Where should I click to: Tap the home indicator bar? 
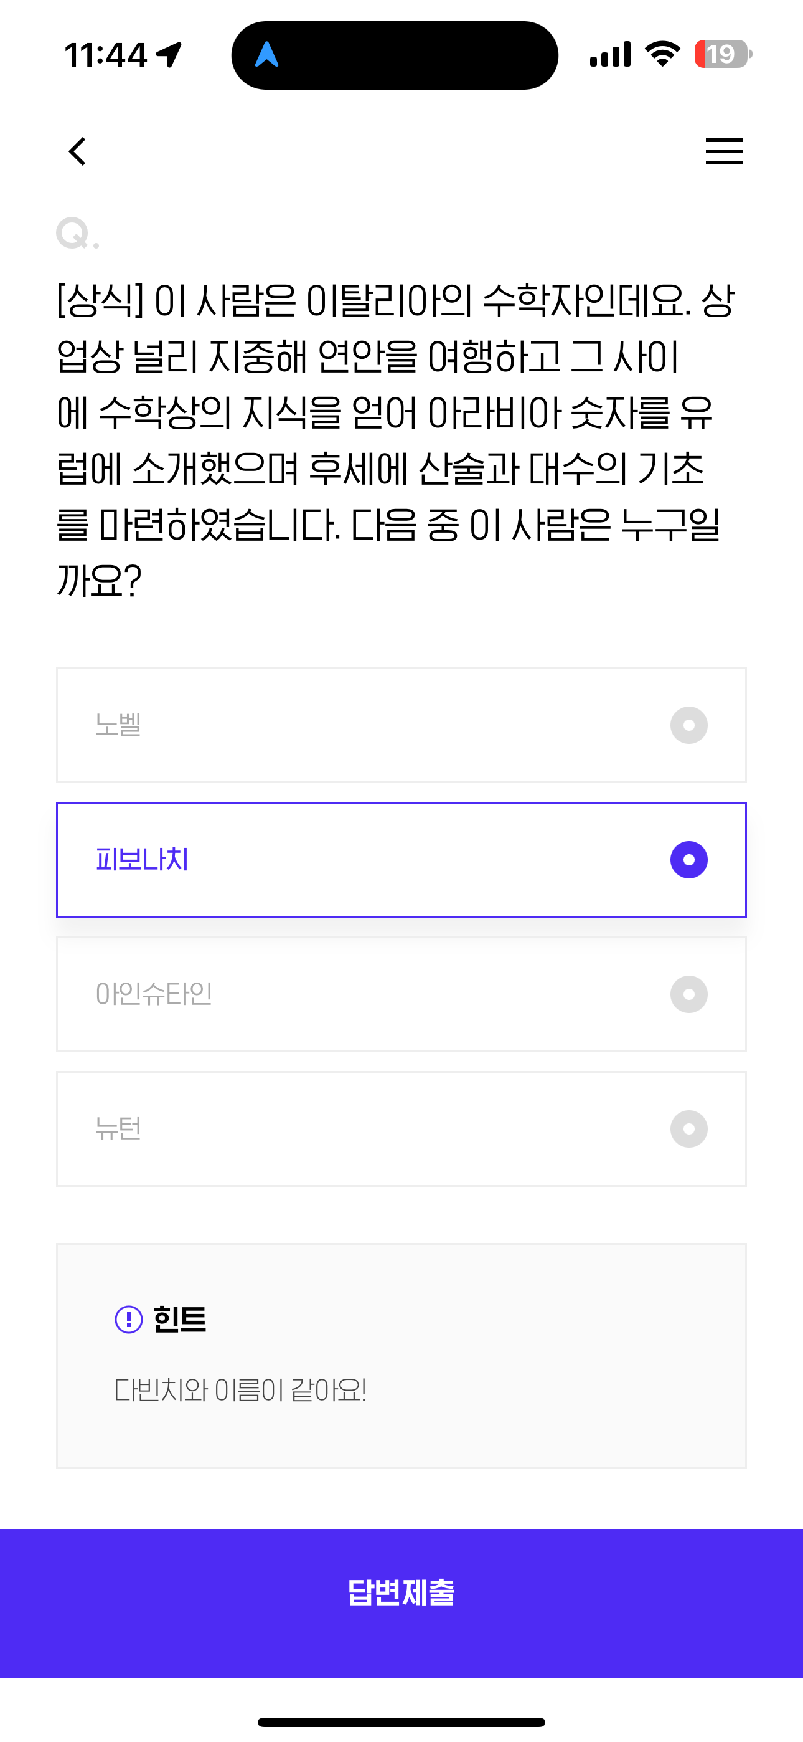[401, 1721]
